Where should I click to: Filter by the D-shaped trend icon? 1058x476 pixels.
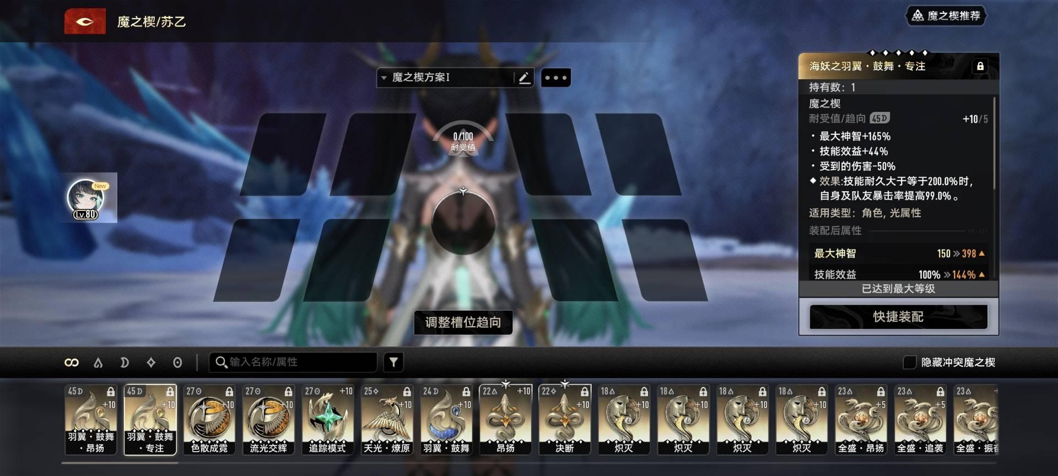(125, 363)
